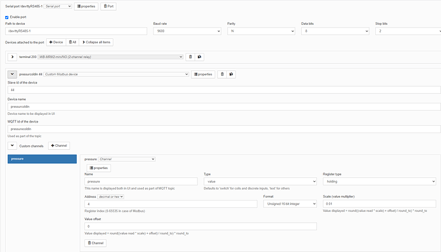Delete All devices button
The width and height of the screenshot is (441, 252).
73,42
